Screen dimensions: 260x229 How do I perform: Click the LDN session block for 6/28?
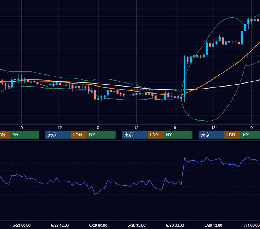(x=79, y=135)
